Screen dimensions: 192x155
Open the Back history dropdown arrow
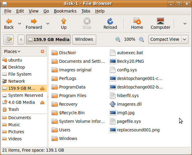coord(20,24)
